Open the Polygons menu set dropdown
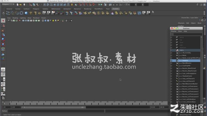Image resolution: width=207 pixels, height=116 pixels. [x=8, y=4]
